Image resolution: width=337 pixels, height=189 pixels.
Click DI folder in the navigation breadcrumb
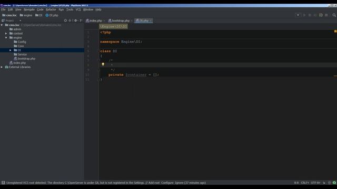[38, 15]
